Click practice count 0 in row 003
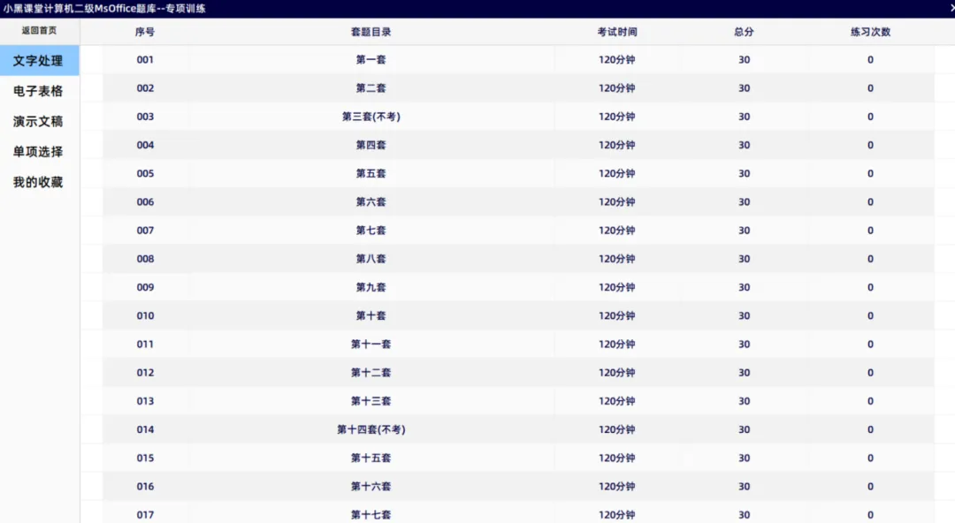 pos(870,117)
